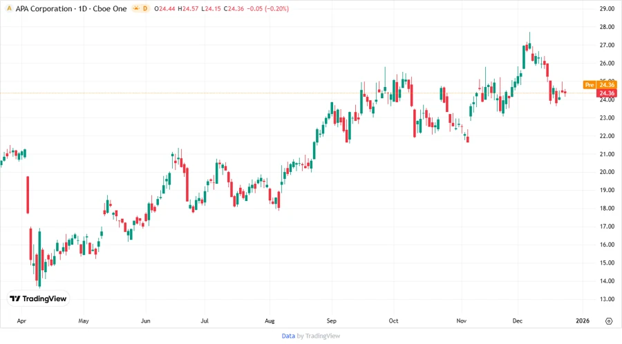Click the pre-market sun icon

pos(136,8)
